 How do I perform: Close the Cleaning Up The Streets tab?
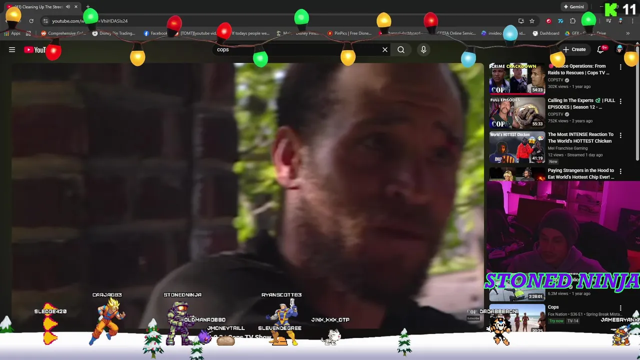pyautogui.click(x=76, y=7)
